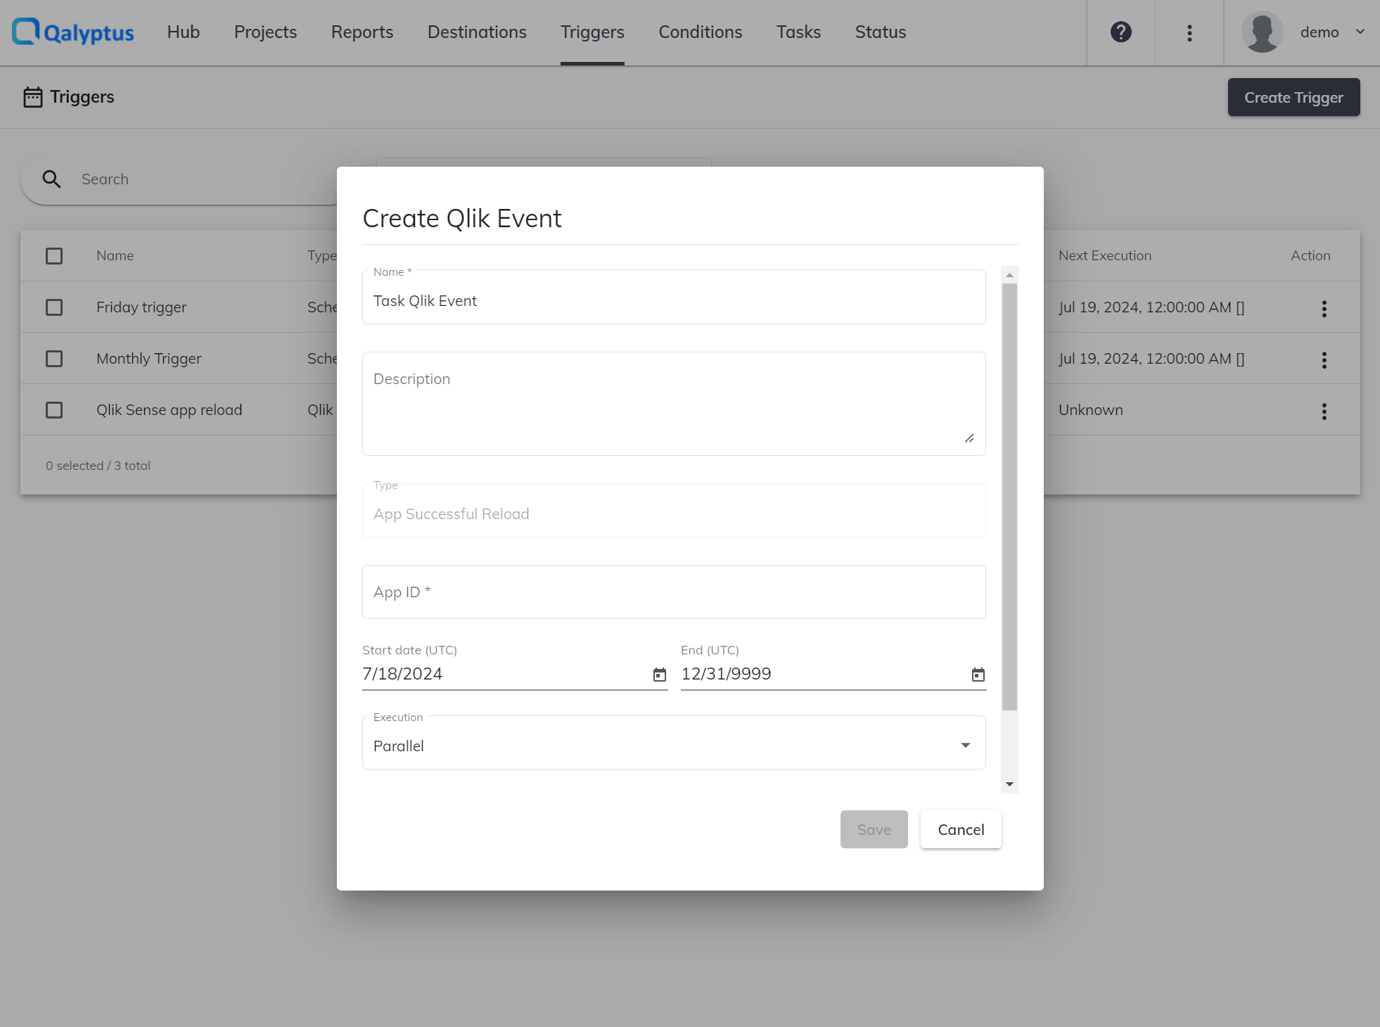Open the Hub menu item
The width and height of the screenshot is (1380, 1027).
(x=184, y=32)
